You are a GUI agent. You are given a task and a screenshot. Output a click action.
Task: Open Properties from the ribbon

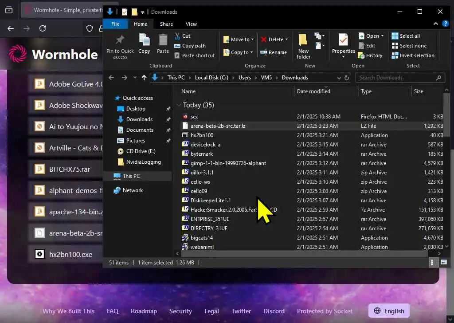click(x=344, y=45)
